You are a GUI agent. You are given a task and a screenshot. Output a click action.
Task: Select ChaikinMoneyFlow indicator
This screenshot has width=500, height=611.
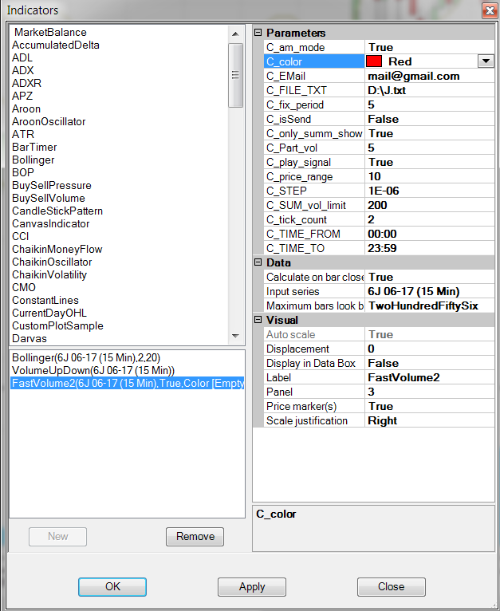click(x=57, y=250)
